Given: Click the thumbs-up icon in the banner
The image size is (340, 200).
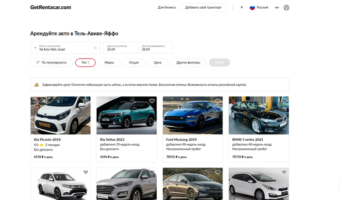Looking at the screenshot, I should coord(36,85).
